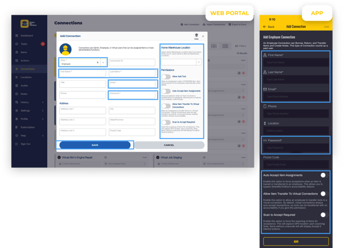Open the Locations sidebar item
Image resolution: width=344 pixels, height=248 pixels.
click(15, 76)
